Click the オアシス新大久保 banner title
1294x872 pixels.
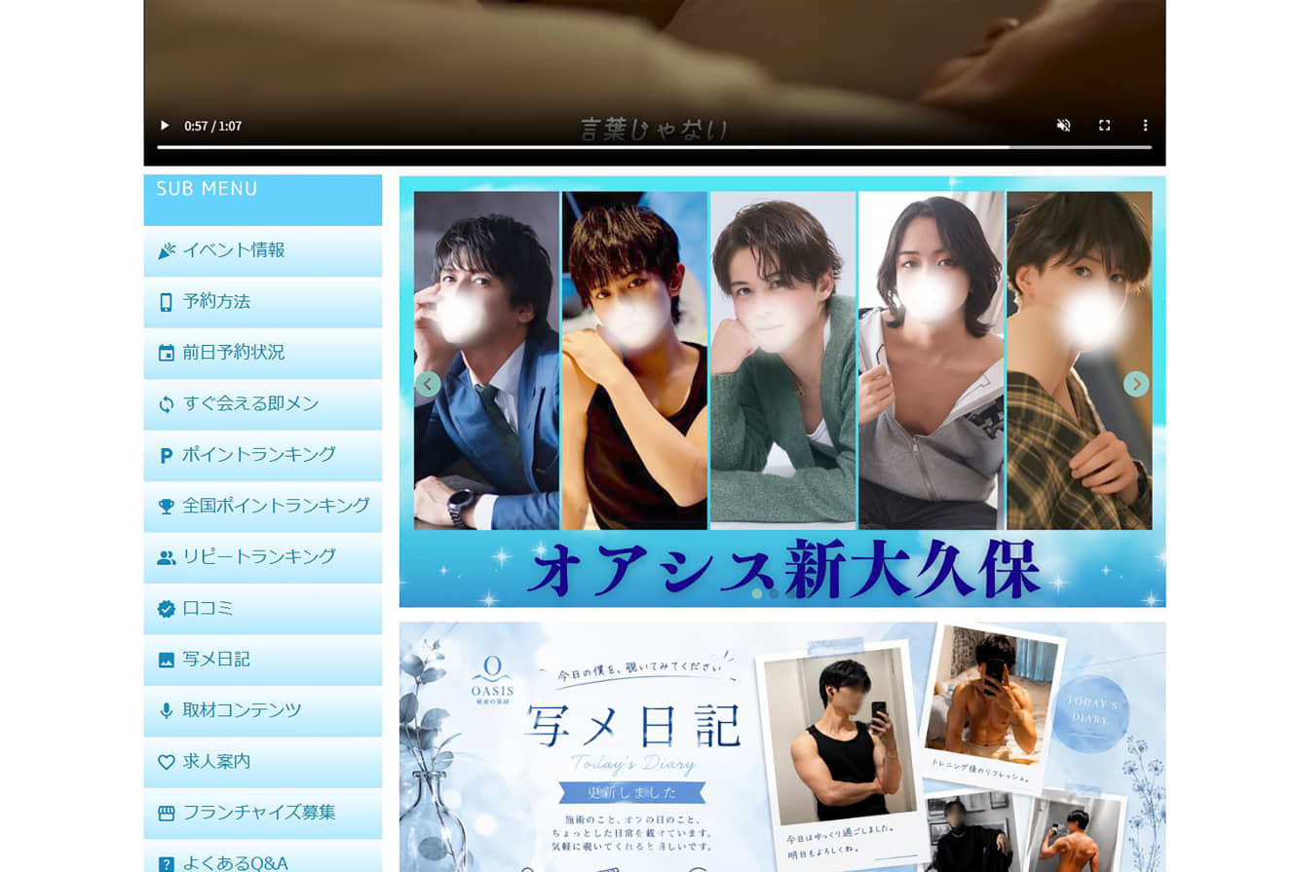[782, 568]
